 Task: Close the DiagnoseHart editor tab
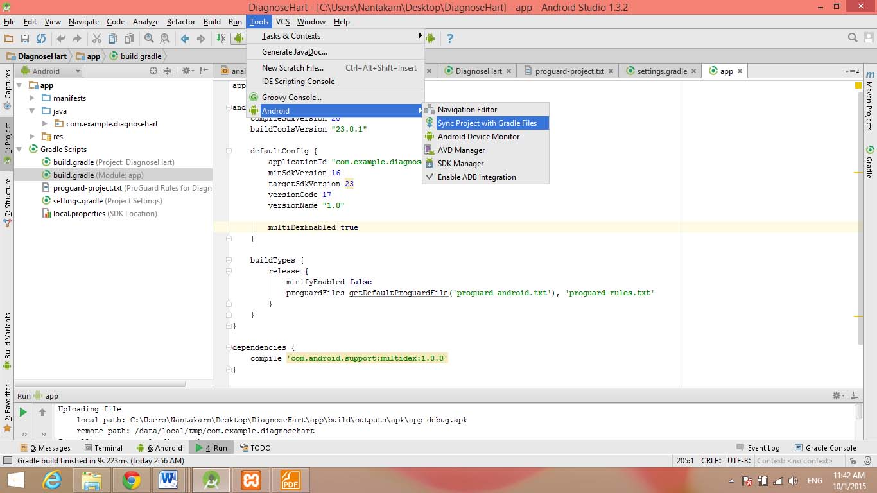509,71
